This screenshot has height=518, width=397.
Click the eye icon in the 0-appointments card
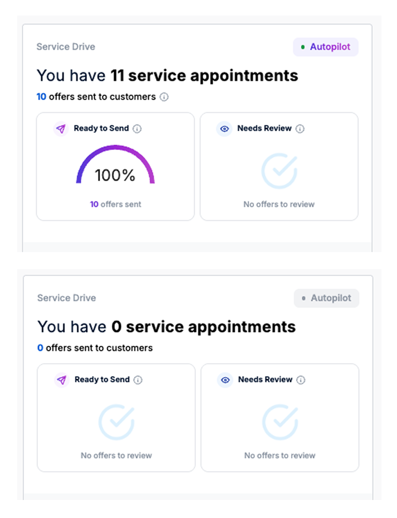[x=225, y=380]
